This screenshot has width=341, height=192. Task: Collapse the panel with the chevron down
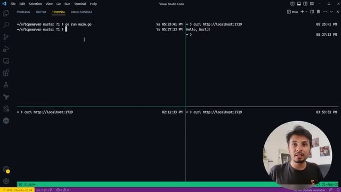tap(331, 12)
